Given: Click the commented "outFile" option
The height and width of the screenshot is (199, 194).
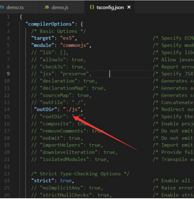Looking at the screenshot, I should coord(58,103).
